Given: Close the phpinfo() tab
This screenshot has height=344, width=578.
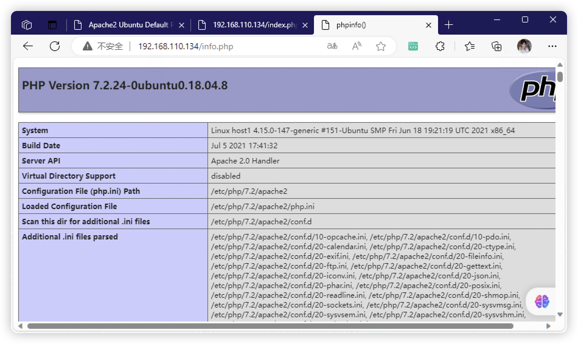Looking at the screenshot, I should tap(428, 25).
